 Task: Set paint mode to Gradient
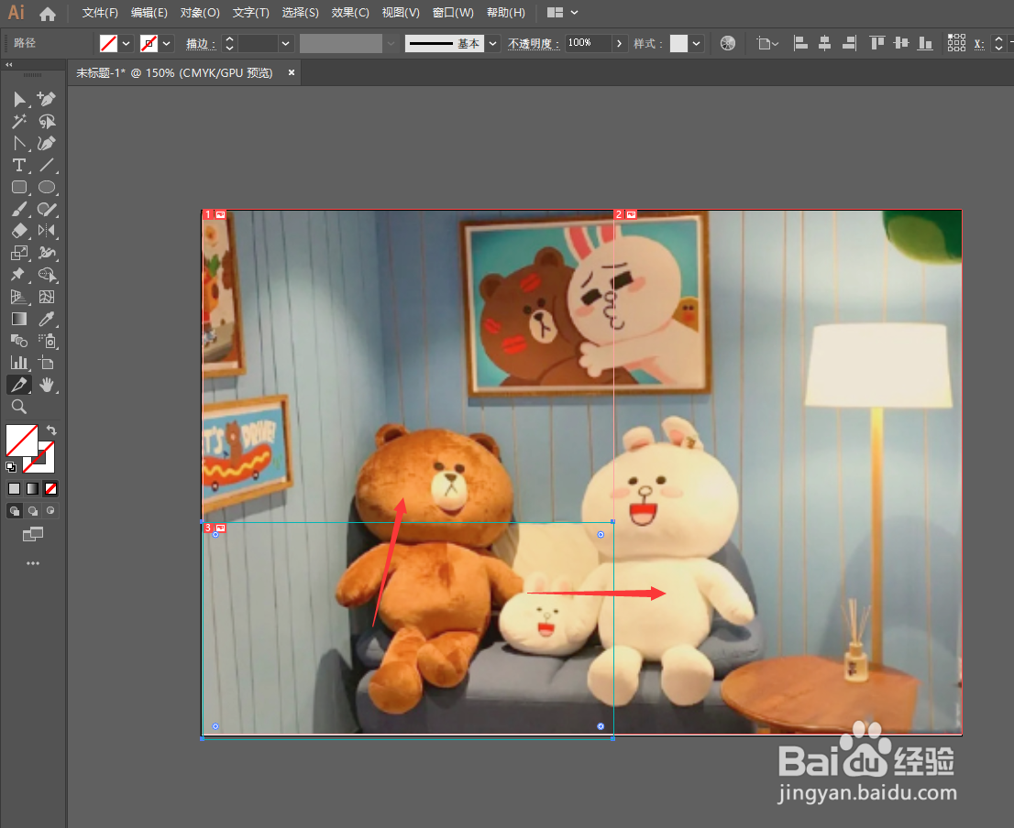pyautogui.click(x=32, y=489)
